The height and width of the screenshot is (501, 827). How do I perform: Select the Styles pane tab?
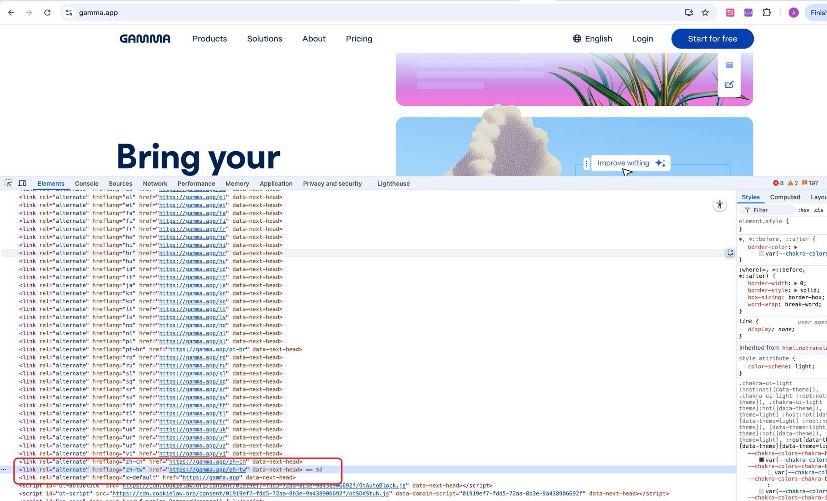(x=751, y=197)
